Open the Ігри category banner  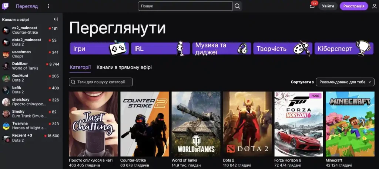[99, 49]
